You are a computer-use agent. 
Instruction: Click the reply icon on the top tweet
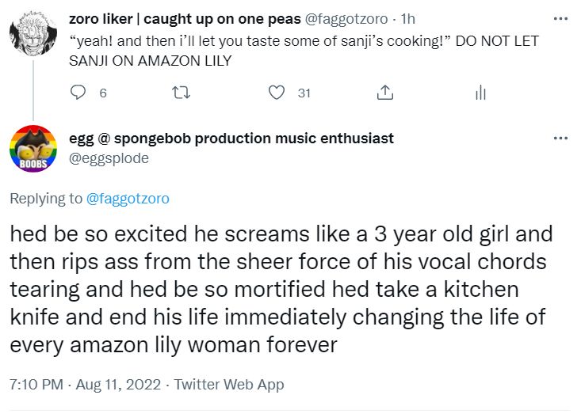[78, 93]
